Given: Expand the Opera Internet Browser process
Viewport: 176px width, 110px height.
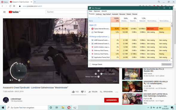Looking at the screenshot, I should tap(89, 29).
